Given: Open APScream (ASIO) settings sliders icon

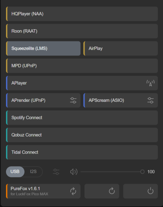Looking at the screenshot, I should [150, 100].
